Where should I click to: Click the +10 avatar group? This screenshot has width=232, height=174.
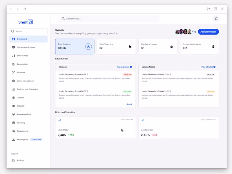click(186, 32)
